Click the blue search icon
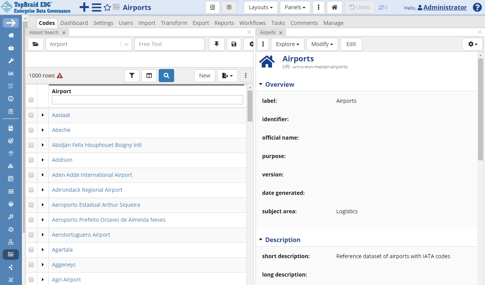The width and height of the screenshot is (485, 285). tap(166, 75)
